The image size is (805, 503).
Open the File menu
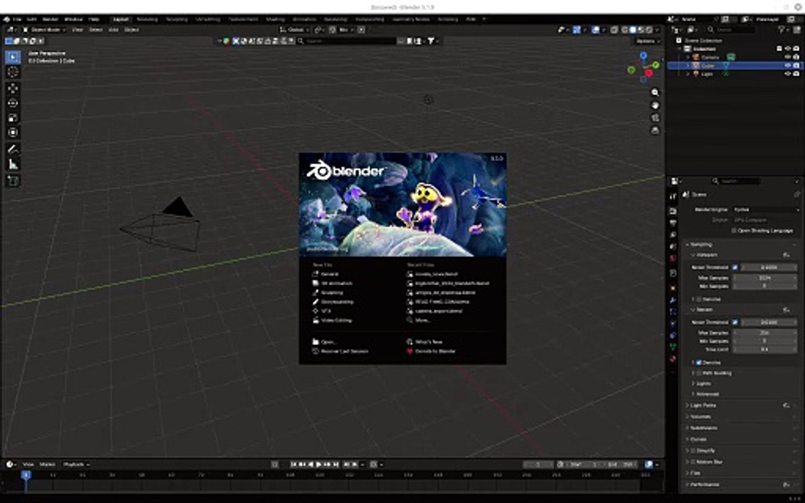click(17, 20)
